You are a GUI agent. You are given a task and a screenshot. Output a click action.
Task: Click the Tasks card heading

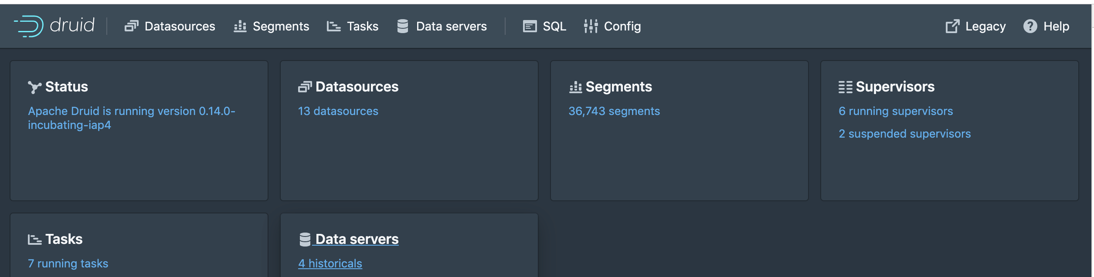pyautogui.click(x=64, y=239)
